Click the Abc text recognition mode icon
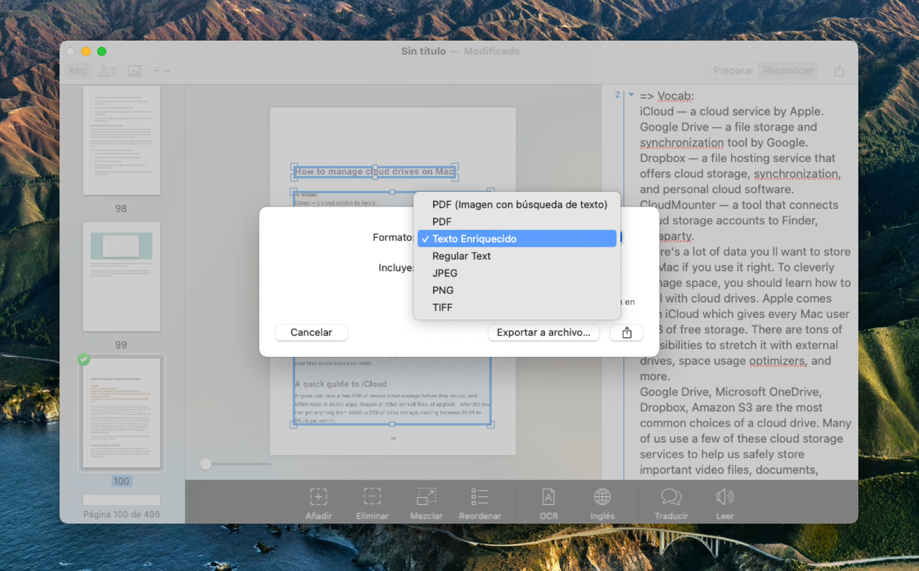Image resolution: width=919 pixels, height=571 pixels. tap(77, 70)
